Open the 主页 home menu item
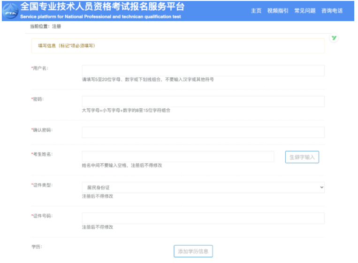The width and height of the screenshot is (358, 263). point(256,11)
